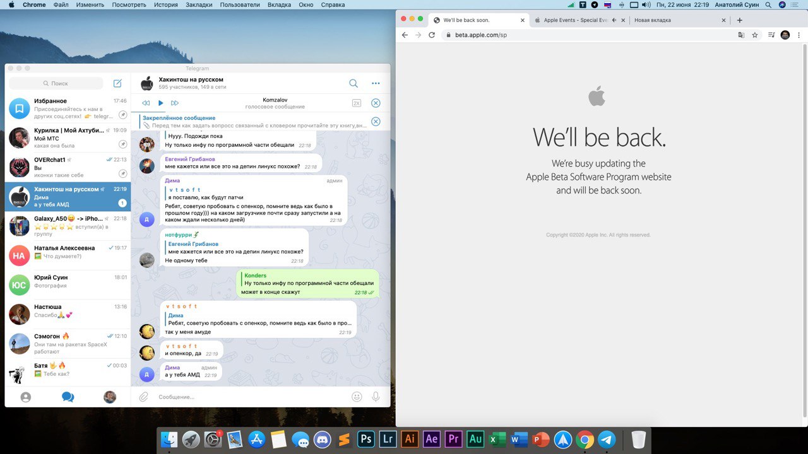The height and width of the screenshot is (454, 808).
Task: Switch to Telegram chats tab icon
Action: pyautogui.click(x=68, y=397)
